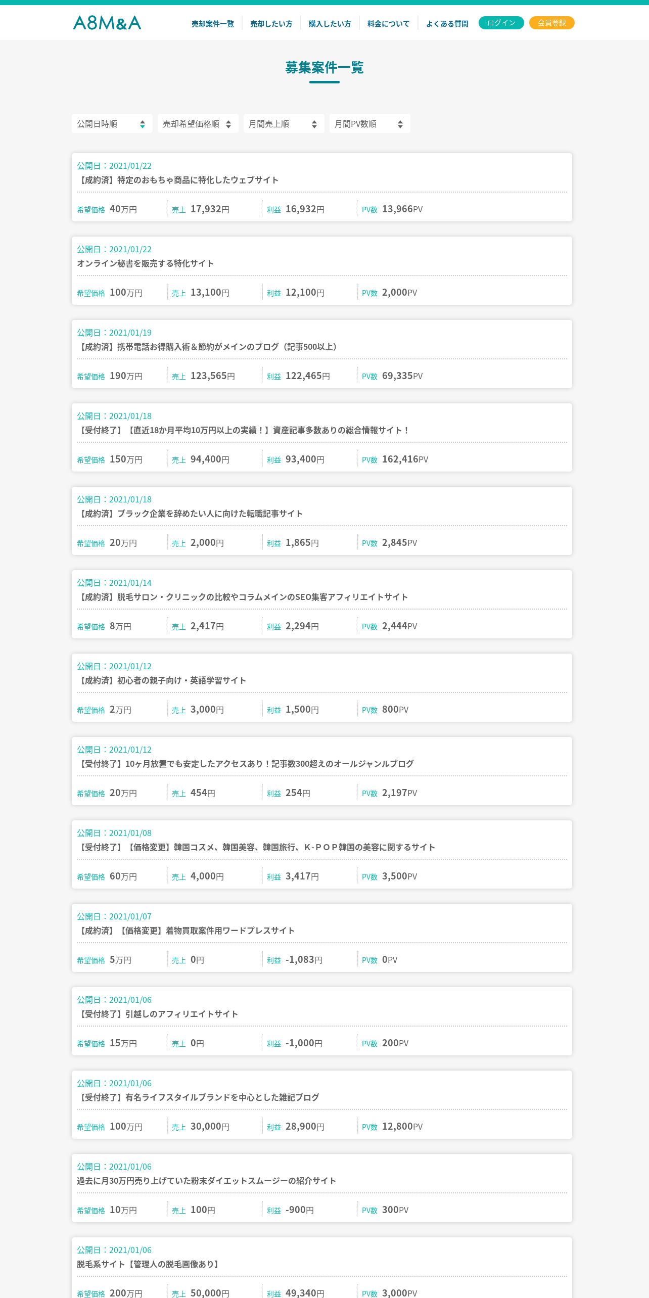Click the 売上 454円 value

(x=203, y=793)
